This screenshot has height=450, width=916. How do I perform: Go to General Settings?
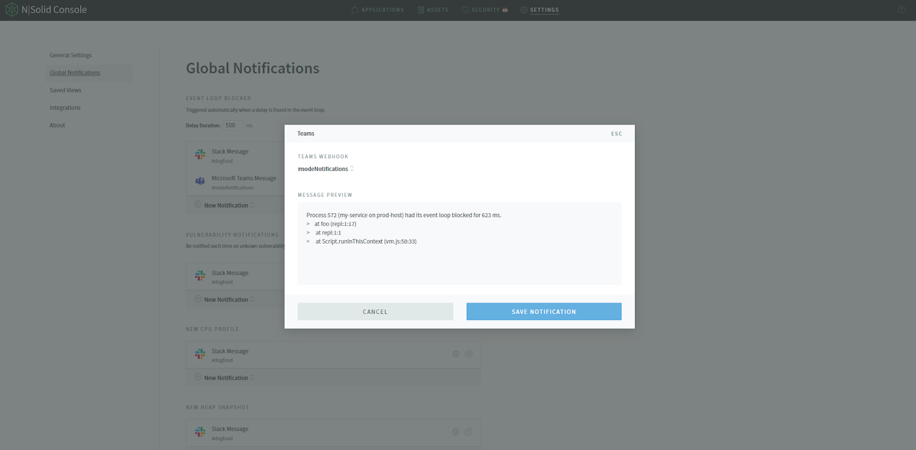pos(70,55)
